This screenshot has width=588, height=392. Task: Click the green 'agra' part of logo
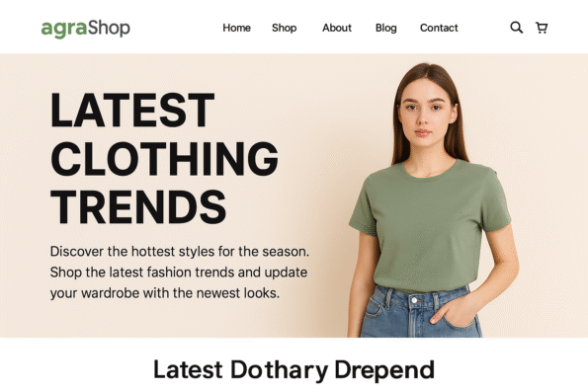[64, 30]
